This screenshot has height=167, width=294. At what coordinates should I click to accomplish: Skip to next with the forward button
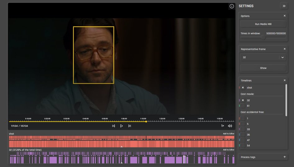click(130, 126)
